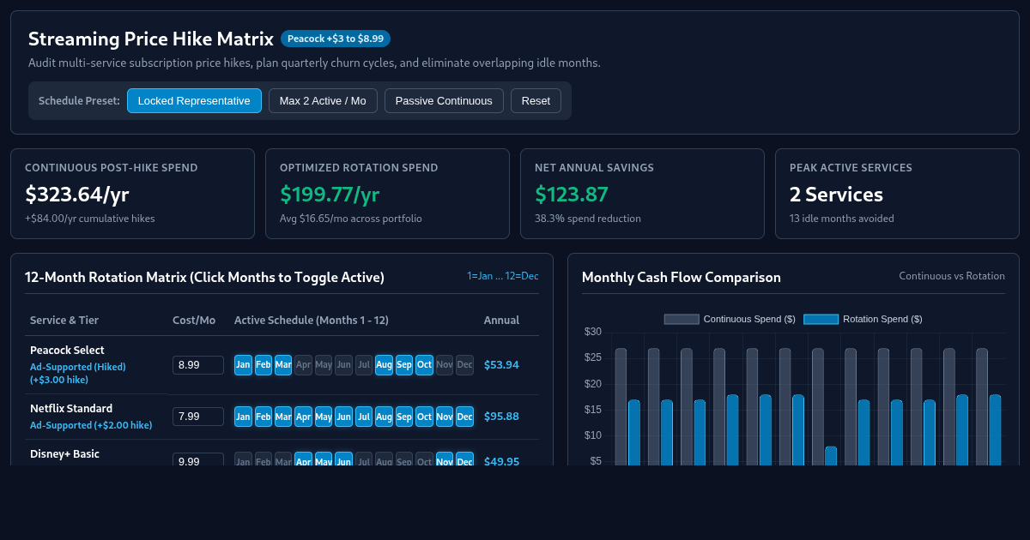Image resolution: width=1030 pixels, height=540 pixels.
Task: Activate Apr in Peacock Select row
Action: coord(304,365)
